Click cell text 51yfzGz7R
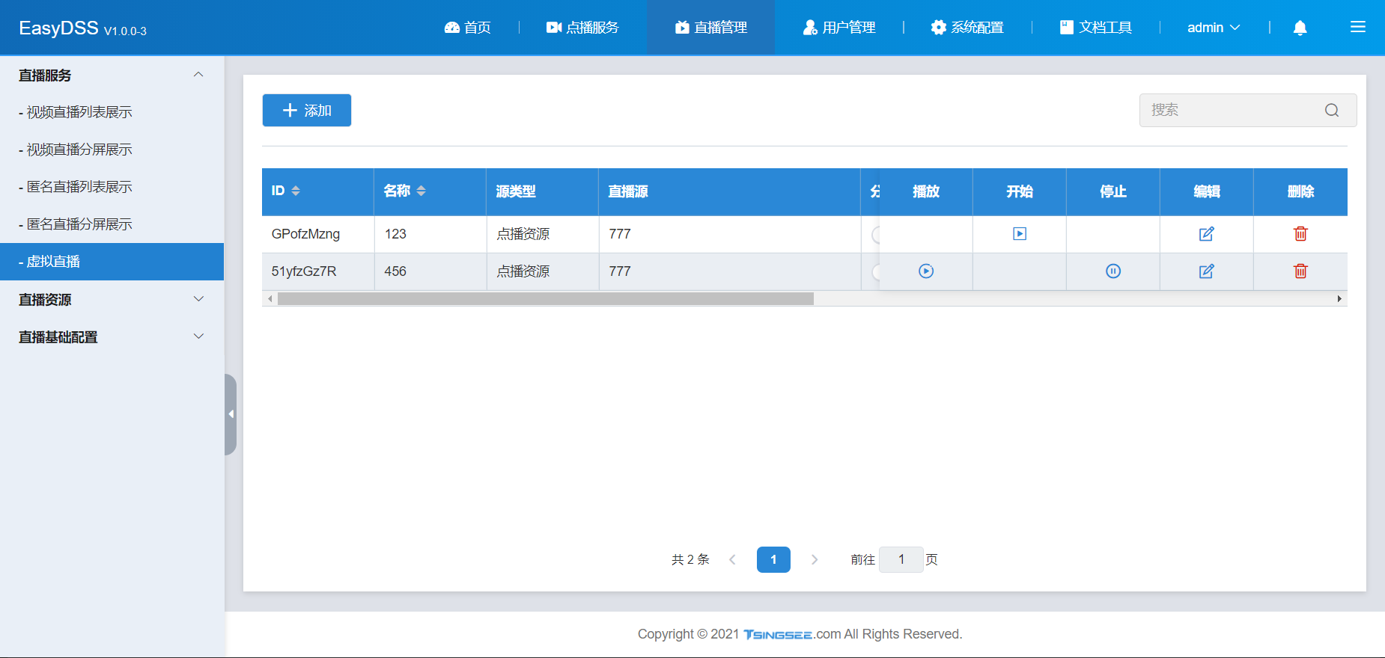This screenshot has height=658, width=1385. 304,271
